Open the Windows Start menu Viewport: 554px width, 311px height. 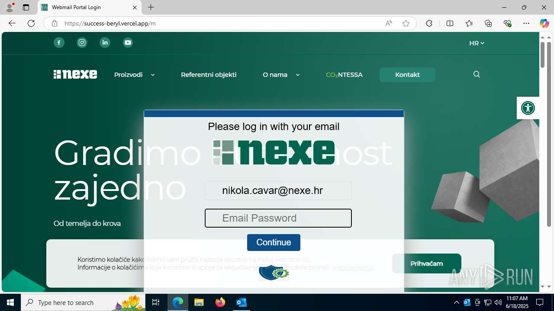click(10, 302)
